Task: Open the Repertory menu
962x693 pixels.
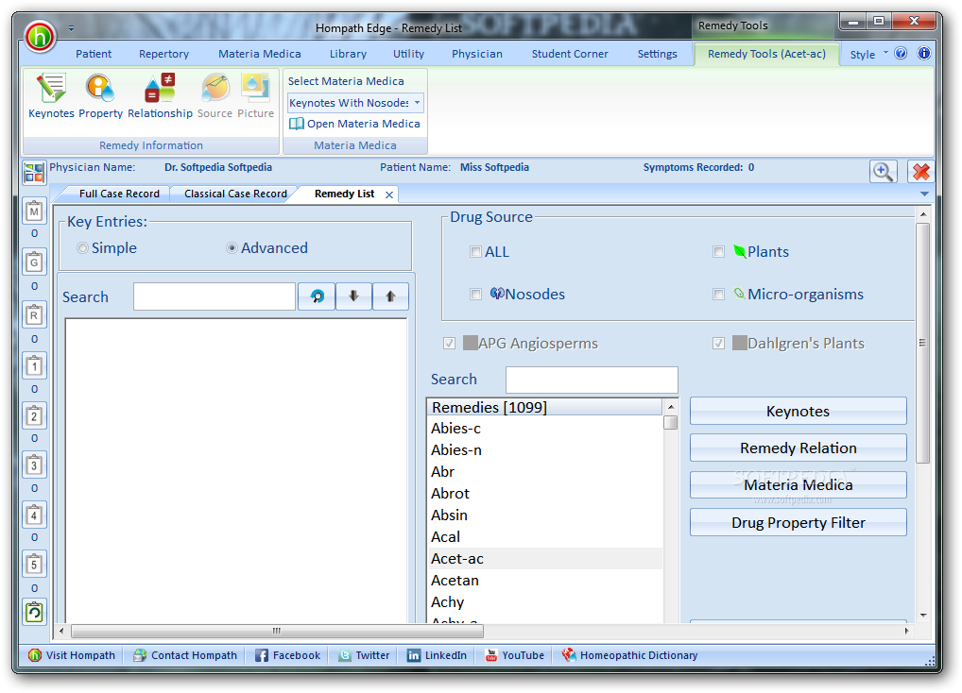Action: point(163,54)
